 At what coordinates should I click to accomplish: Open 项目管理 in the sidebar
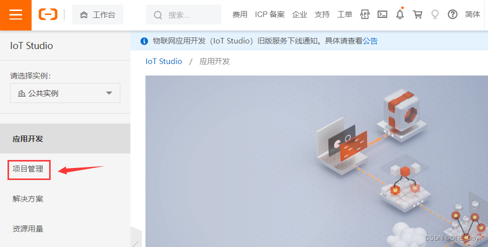pyautogui.click(x=28, y=169)
